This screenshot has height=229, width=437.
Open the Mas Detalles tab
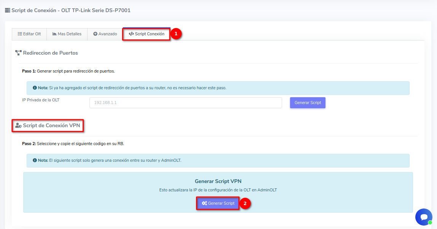pos(67,34)
